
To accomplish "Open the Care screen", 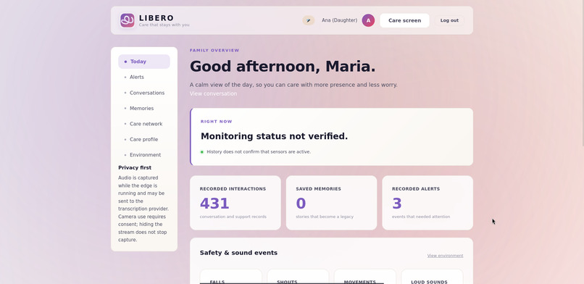I will (404, 20).
